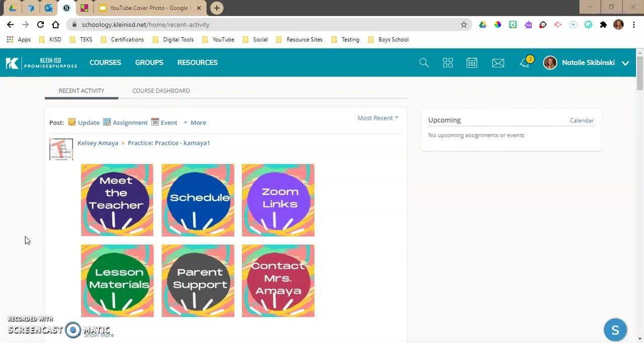Open the Certifications bookmarks folder
Image resolution: width=644 pixels, height=343 pixels.
click(x=122, y=39)
